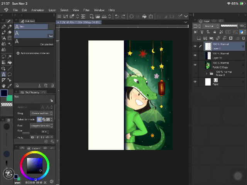Screen dimensions: 247x185
Task: Choose the Circular text sub tool
Action: click(34, 42)
